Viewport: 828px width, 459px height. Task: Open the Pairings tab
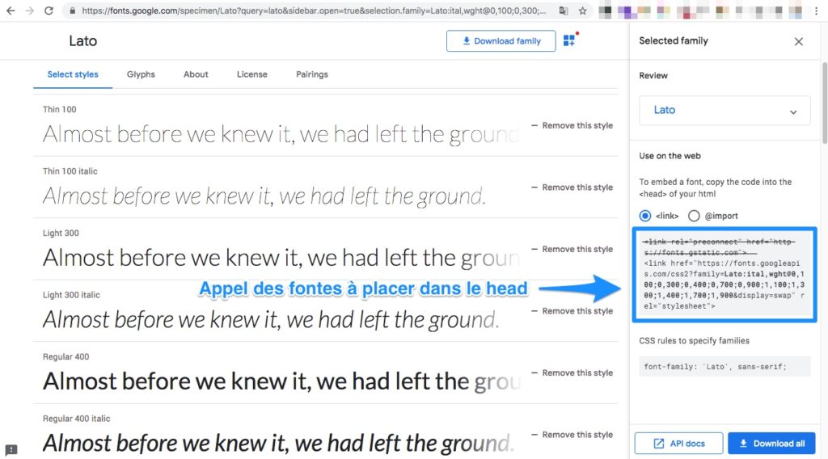[312, 74]
